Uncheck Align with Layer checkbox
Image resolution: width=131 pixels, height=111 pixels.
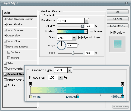80,37
